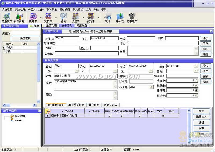Viewport: 215px width, 152px height.
Task: Switch to the 常用设置 tab
Action: pos(82,26)
